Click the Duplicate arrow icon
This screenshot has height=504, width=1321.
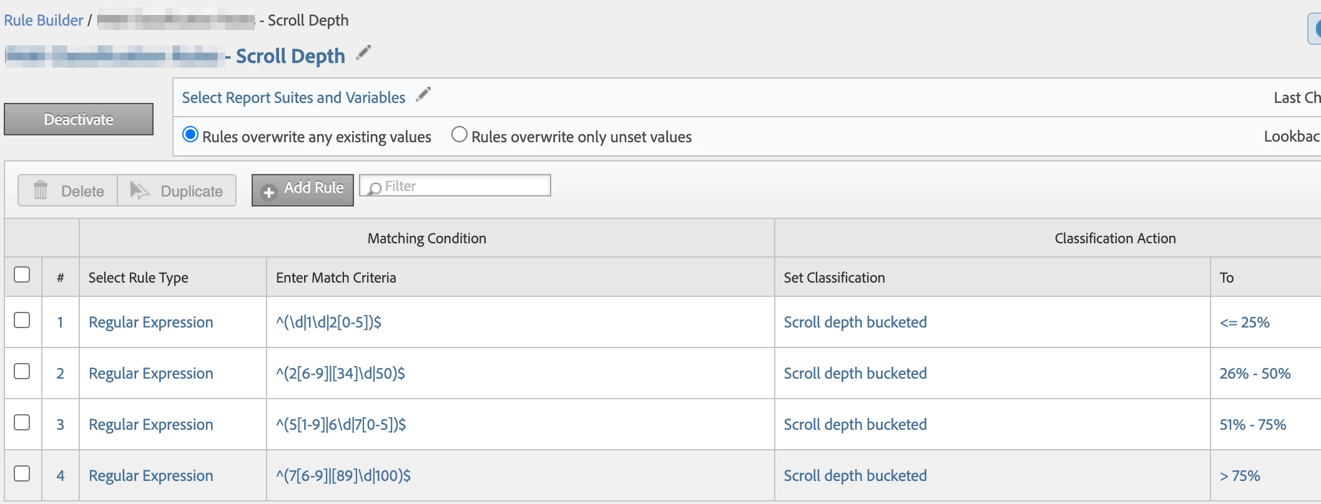click(139, 190)
